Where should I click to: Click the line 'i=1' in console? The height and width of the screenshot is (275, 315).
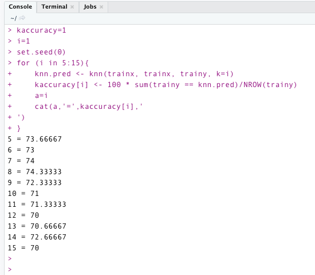coord(23,41)
